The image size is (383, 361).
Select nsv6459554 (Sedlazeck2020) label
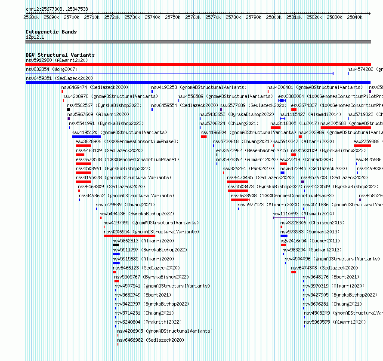pos(185,105)
